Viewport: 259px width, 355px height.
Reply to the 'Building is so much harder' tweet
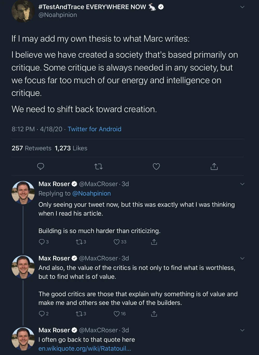41,242
